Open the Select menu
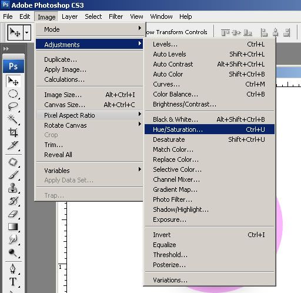The image size is (301, 293). coord(93,16)
